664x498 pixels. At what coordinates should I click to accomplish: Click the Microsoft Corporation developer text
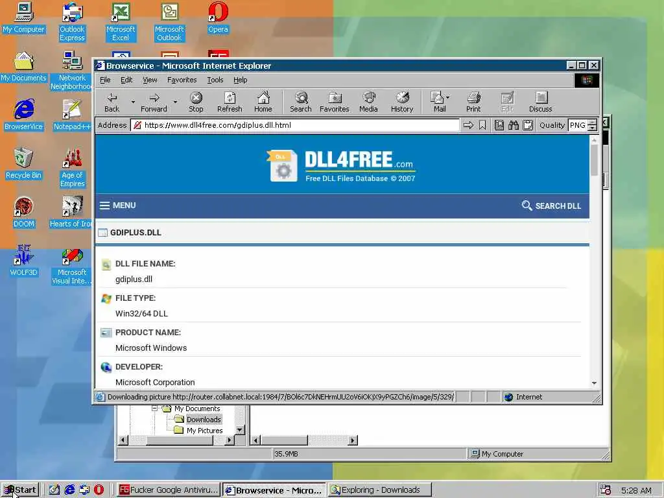coord(155,383)
